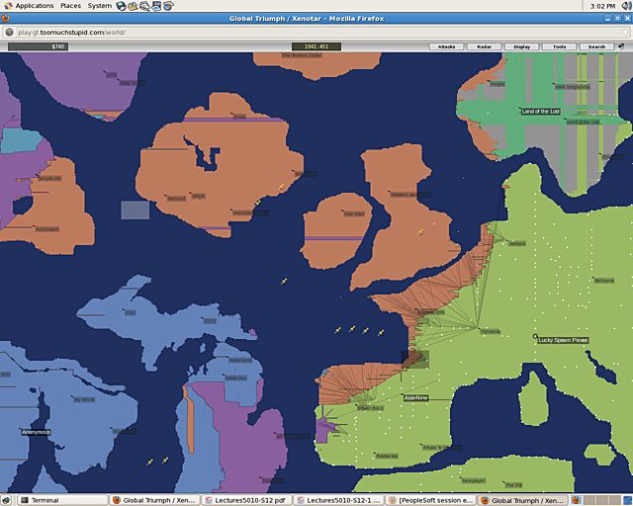Viewport: 633px width, 506px height.
Task: Launch the third top-panel launcher, the document-and-pen icon
Action: (144, 6)
